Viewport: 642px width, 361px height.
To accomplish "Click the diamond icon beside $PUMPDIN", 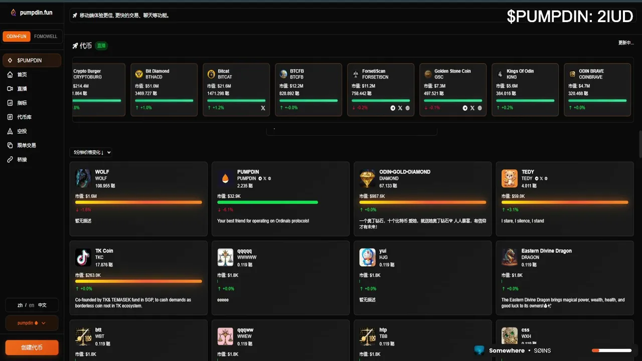I will pos(10,60).
